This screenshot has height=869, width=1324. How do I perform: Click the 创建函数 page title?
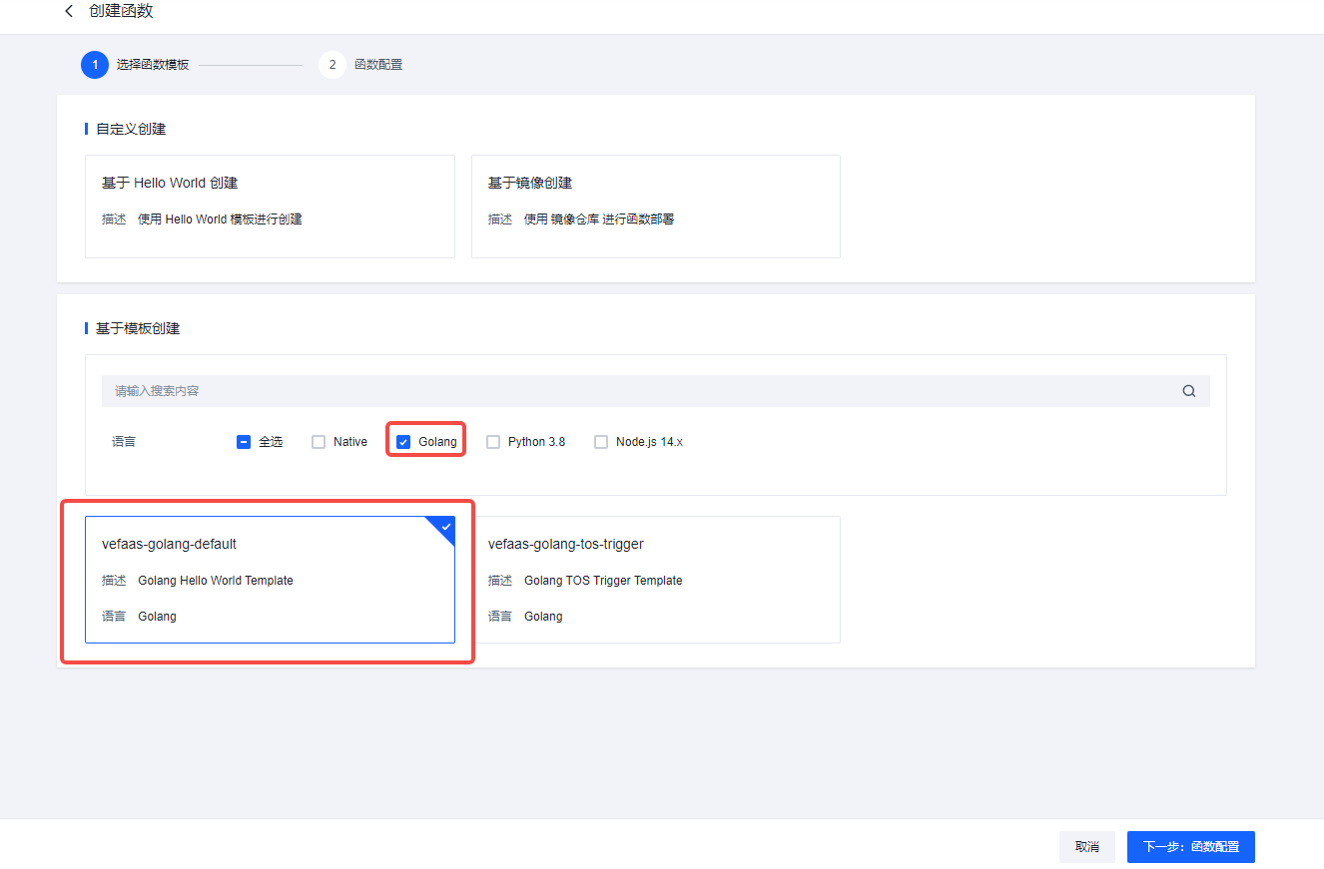[121, 11]
